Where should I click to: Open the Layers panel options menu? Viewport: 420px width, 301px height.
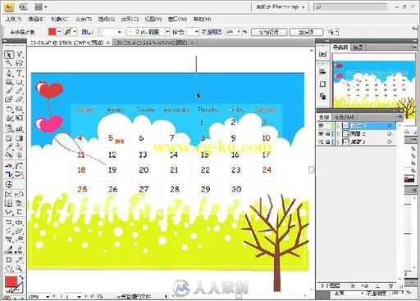399,117
